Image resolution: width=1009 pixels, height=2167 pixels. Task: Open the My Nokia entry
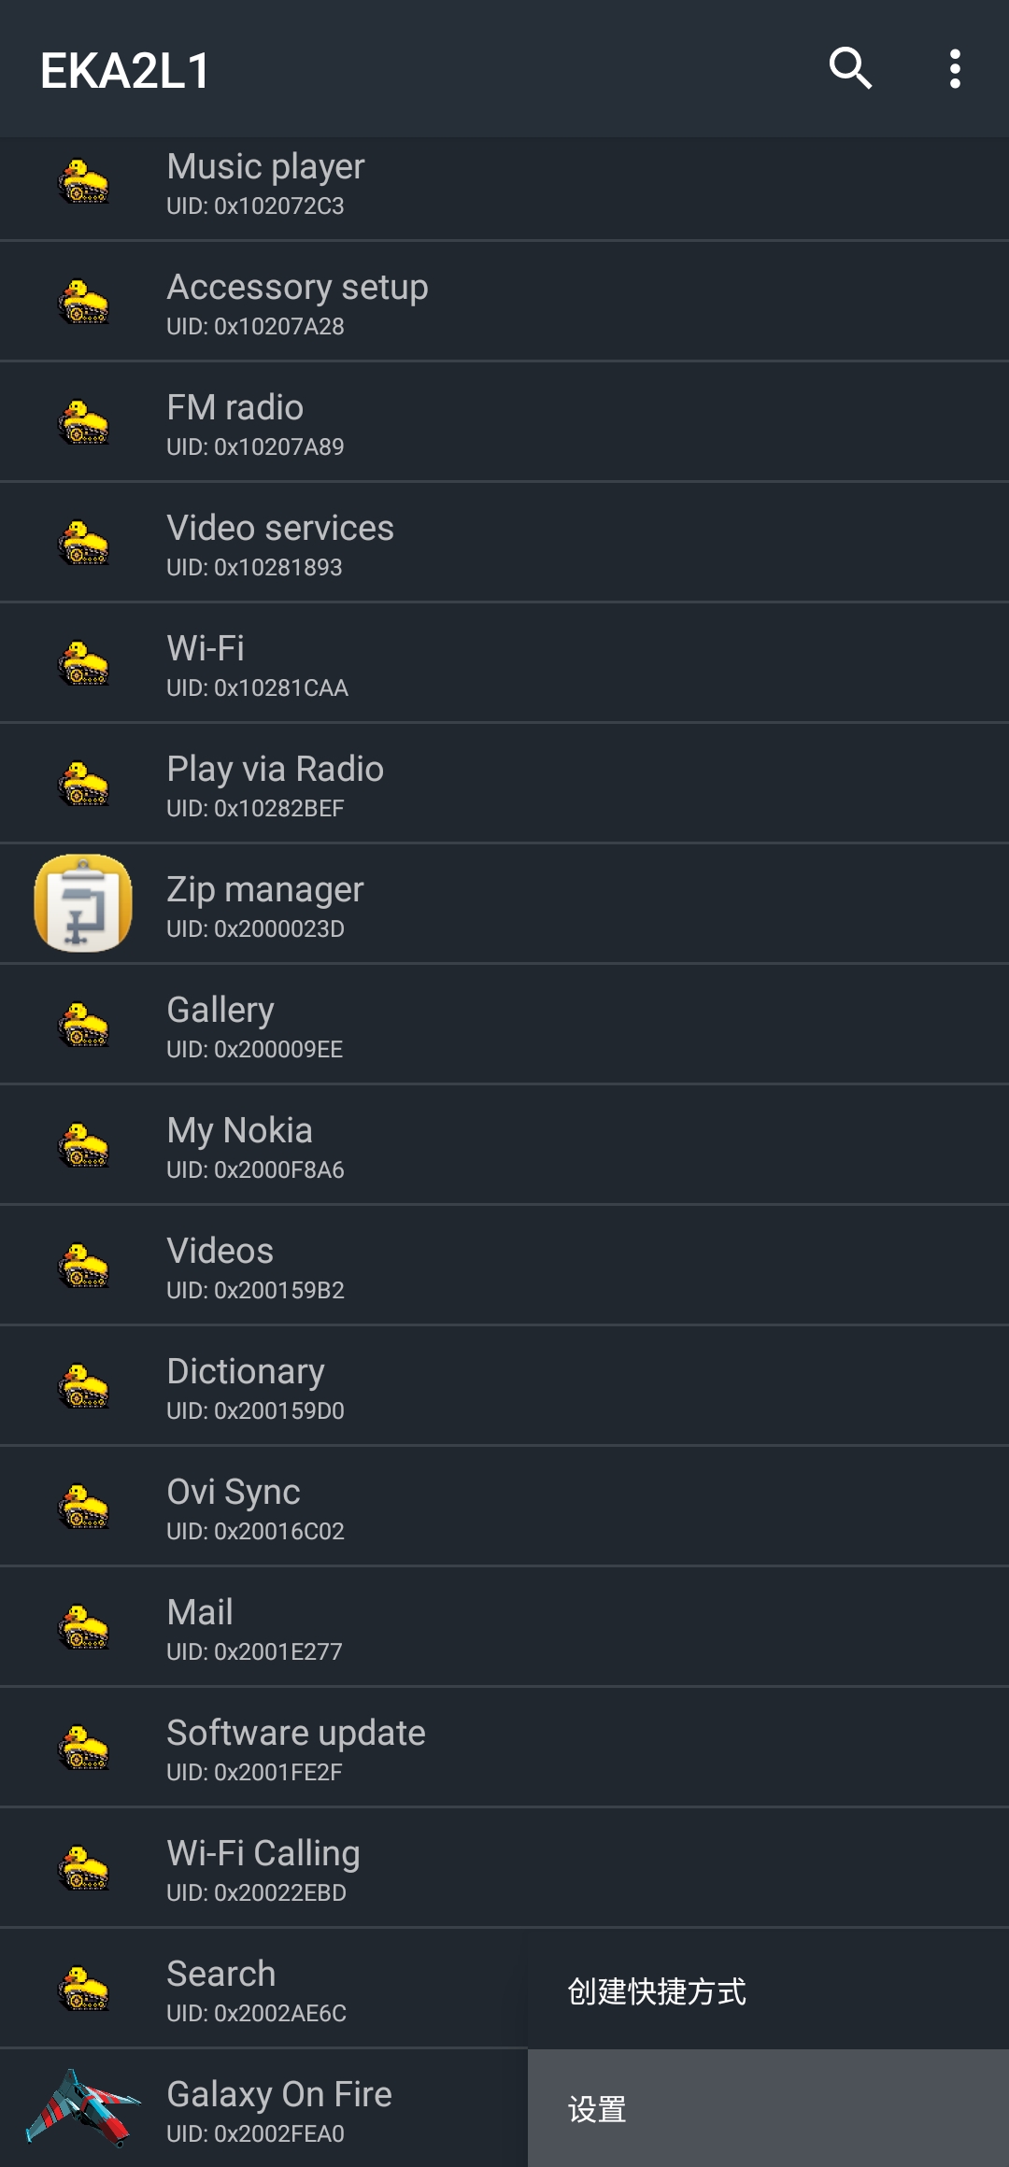pyautogui.click(x=504, y=1145)
